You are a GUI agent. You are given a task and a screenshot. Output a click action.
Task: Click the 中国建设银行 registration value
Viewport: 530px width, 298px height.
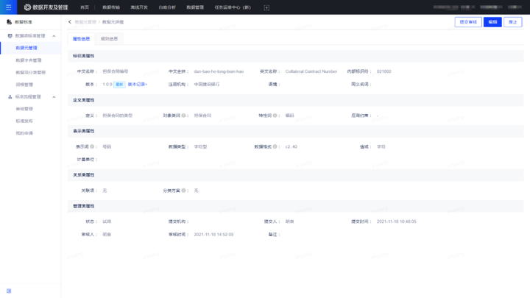207,85
